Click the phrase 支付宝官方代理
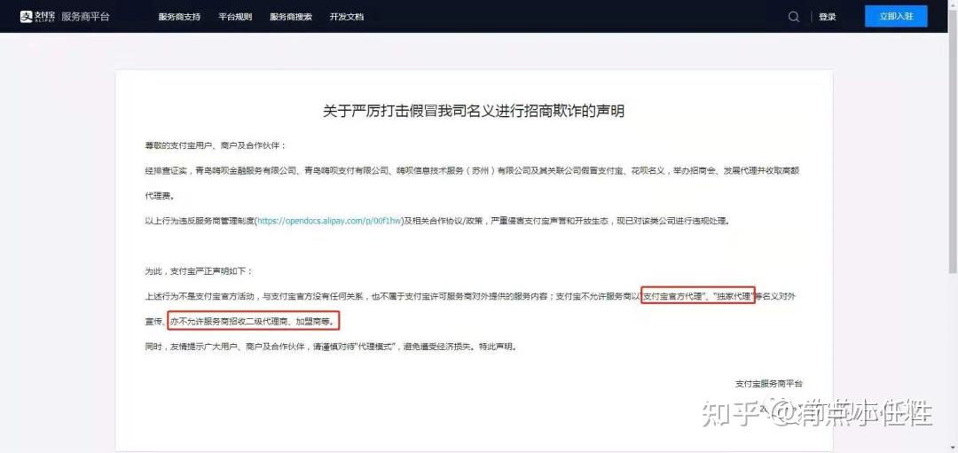This screenshot has width=958, height=453. 672,296
